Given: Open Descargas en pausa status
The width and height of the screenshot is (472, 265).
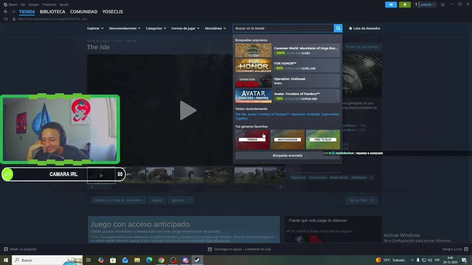Looking at the screenshot, I should click(x=240, y=249).
